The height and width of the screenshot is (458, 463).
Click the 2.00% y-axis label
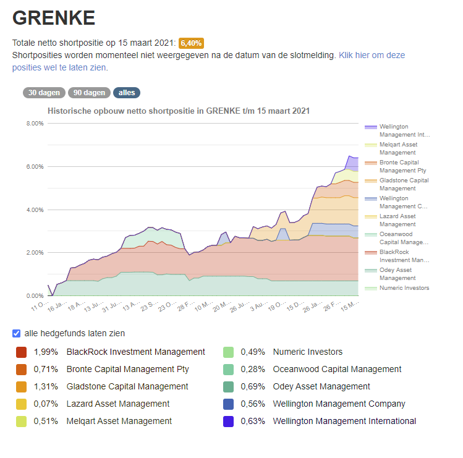(35, 253)
